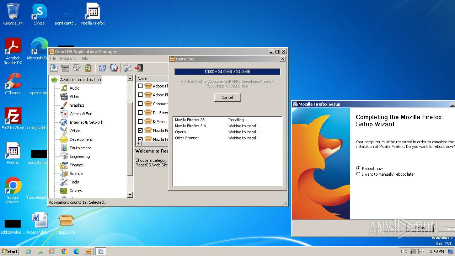Select the CCleaner desktop icon
Screen dimensions: 455x256
click(13, 84)
